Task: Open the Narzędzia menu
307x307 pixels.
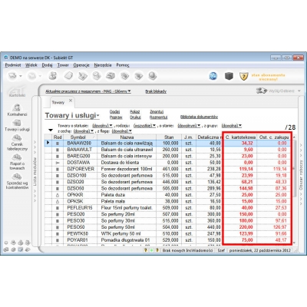Action: coord(103,65)
